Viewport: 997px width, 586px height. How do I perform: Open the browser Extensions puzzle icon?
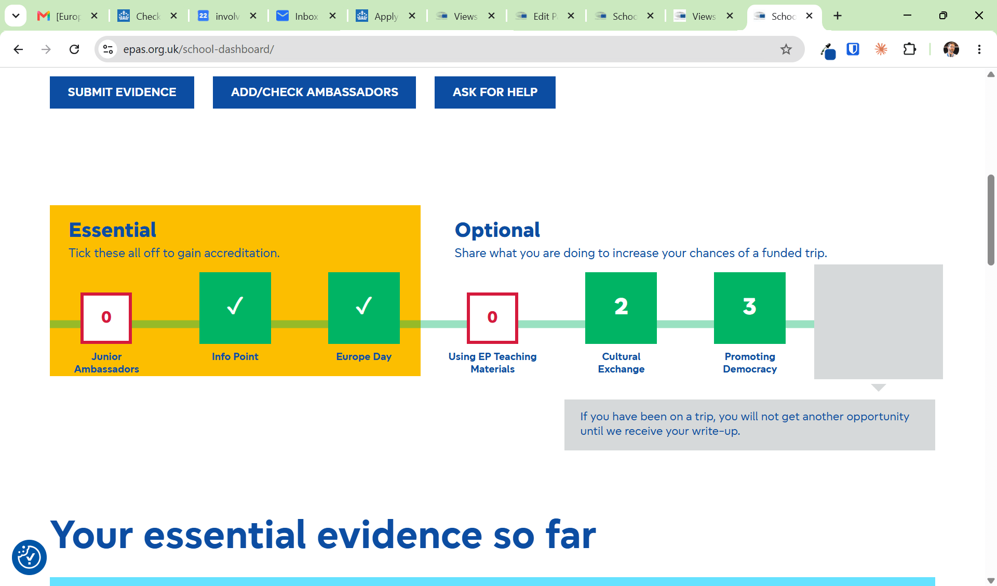coord(909,49)
